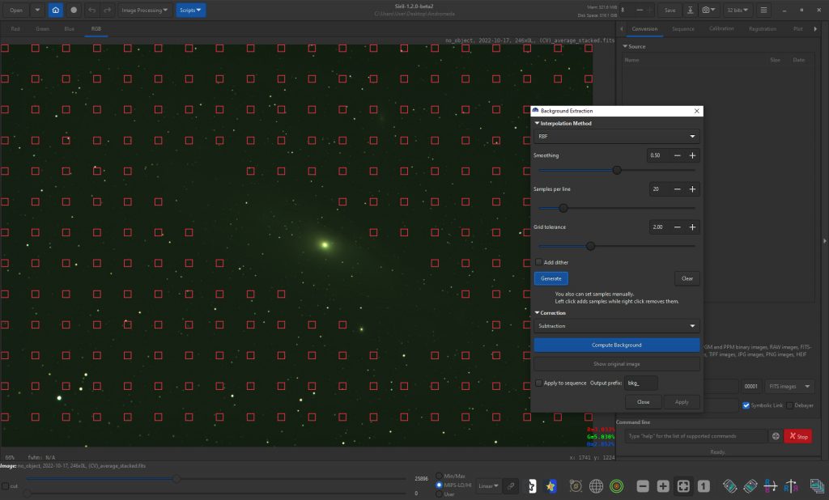The width and height of the screenshot is (829, 500).
Task: Click the redo arrow icon
Action: 108,10
